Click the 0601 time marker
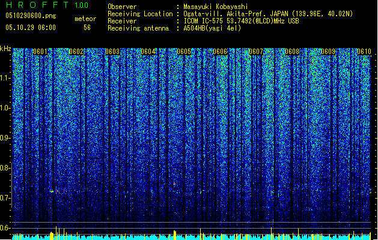378x240 pixels. (40, 52)
